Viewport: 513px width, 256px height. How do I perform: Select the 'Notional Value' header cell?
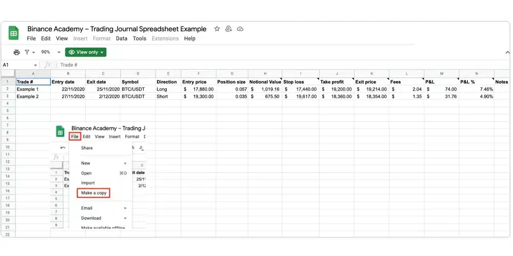(265, 82)
